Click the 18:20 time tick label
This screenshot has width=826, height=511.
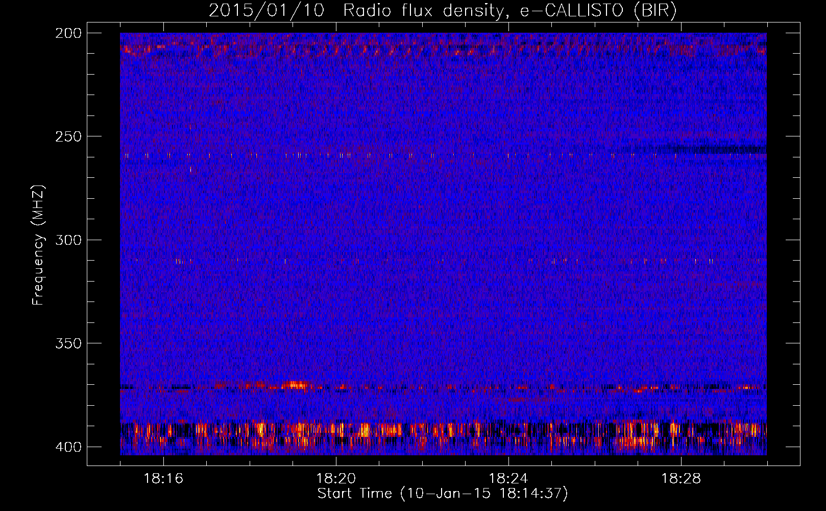point(336,479)
